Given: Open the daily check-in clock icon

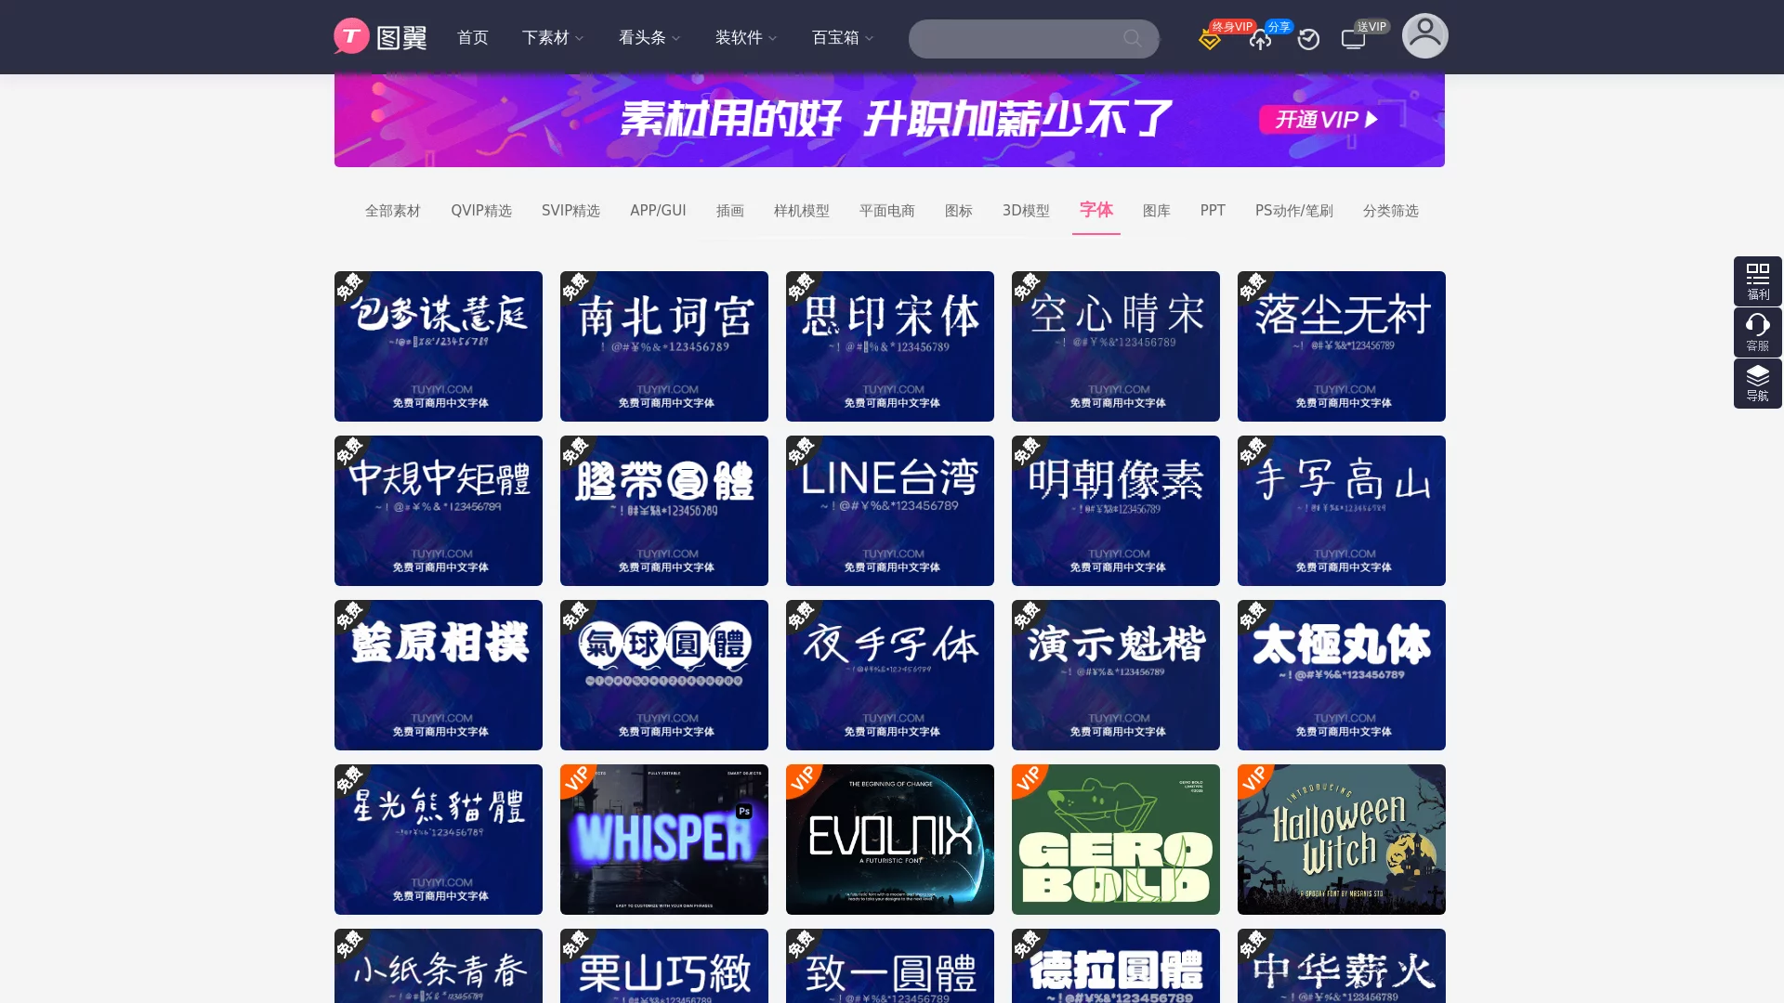Looking at the screenshot, I should [1308, 39].
